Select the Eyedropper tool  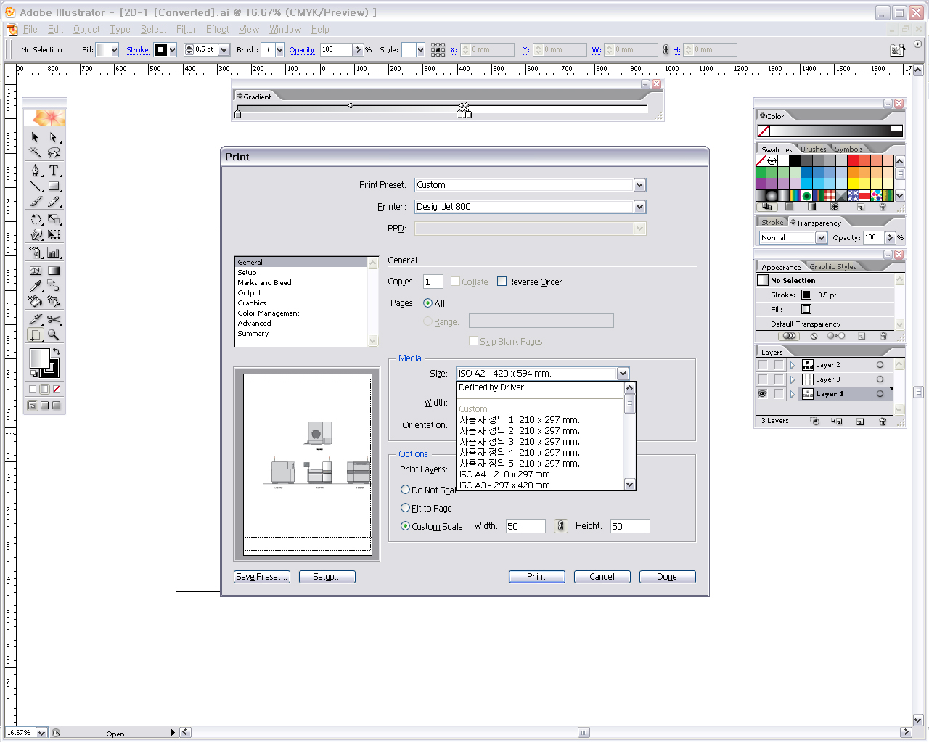coord(36,285)
